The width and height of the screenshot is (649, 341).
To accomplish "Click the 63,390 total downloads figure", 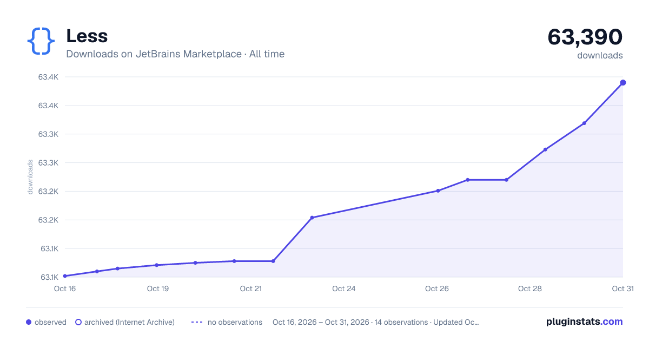I will click(585, 37).
